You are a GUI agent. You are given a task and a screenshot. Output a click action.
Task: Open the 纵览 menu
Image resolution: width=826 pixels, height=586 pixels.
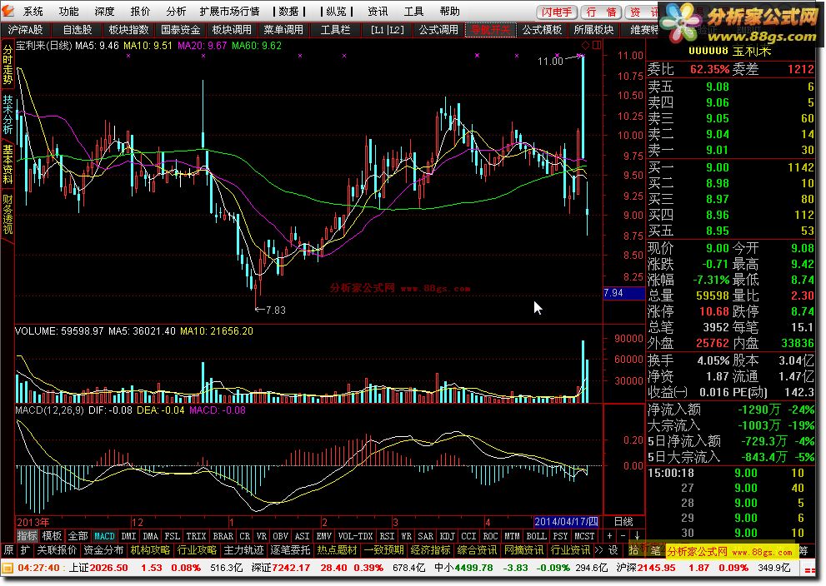click(x=336, y=12)
